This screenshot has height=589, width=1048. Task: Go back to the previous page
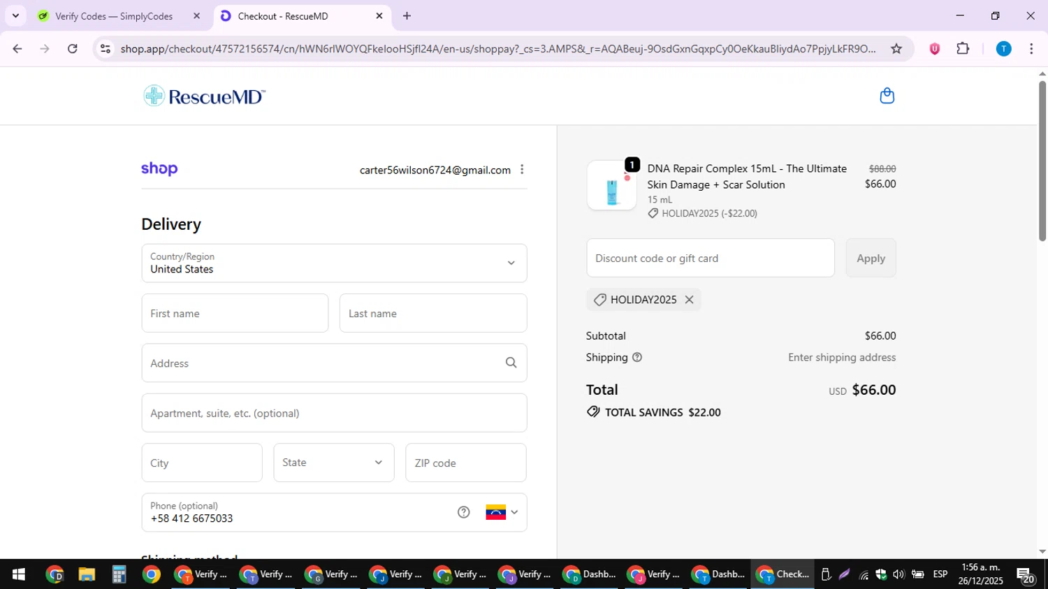click(x=17, y=49)
